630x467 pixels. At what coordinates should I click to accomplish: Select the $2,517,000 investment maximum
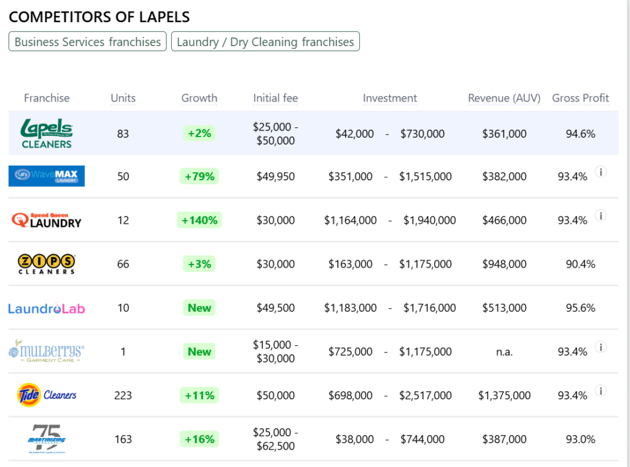pyautogui.click(x=426, y=396)
